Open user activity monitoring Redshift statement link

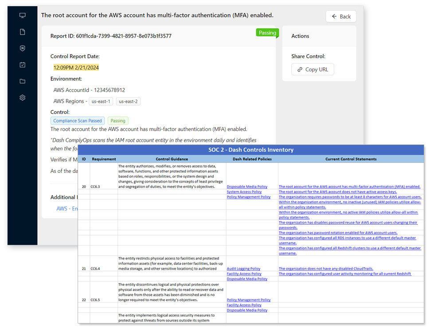click(x=345, y=274)
